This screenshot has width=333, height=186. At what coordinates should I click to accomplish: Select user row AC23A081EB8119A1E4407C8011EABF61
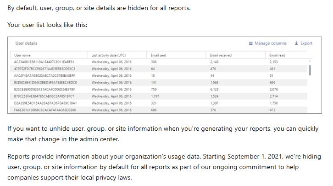44,62
